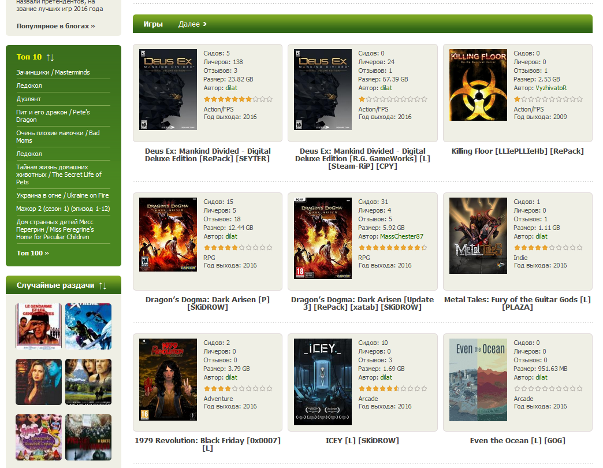603x468 pixels.
Task: Open Killing Floor cover image
Action: click(478, 85)
